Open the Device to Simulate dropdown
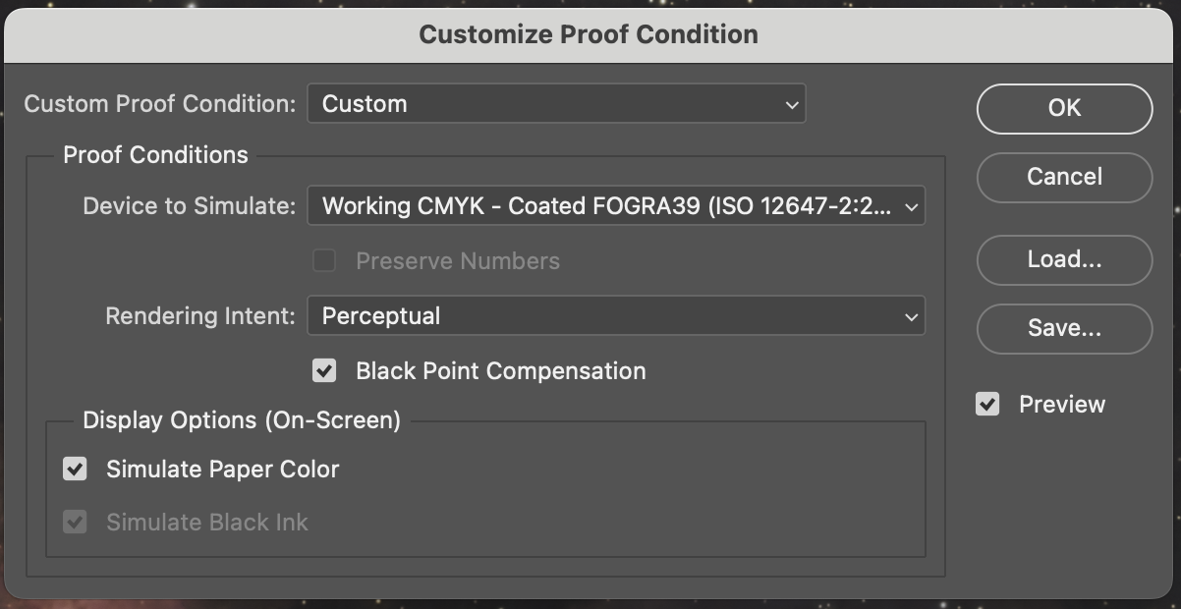1181x609 pixels. [x=616, y=206]
